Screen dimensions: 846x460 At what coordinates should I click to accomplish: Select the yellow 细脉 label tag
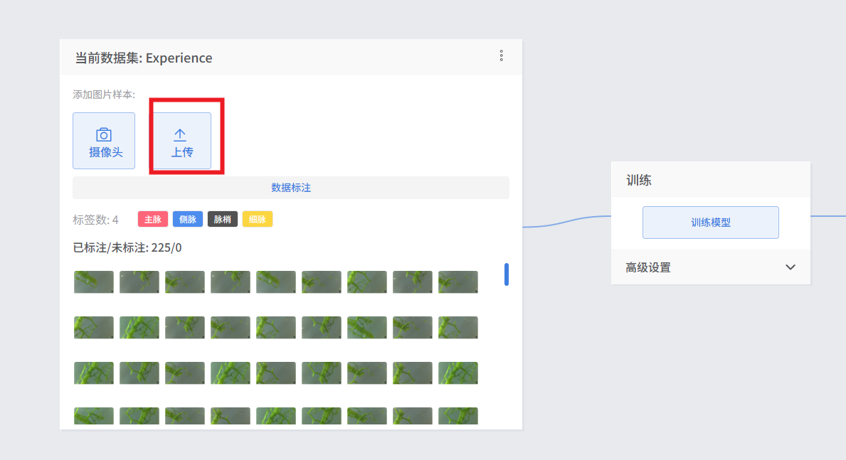(x=257, y=220)
